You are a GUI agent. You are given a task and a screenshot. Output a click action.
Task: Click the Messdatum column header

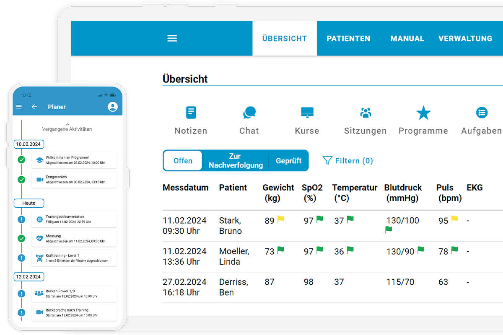[x=185, y=188]
